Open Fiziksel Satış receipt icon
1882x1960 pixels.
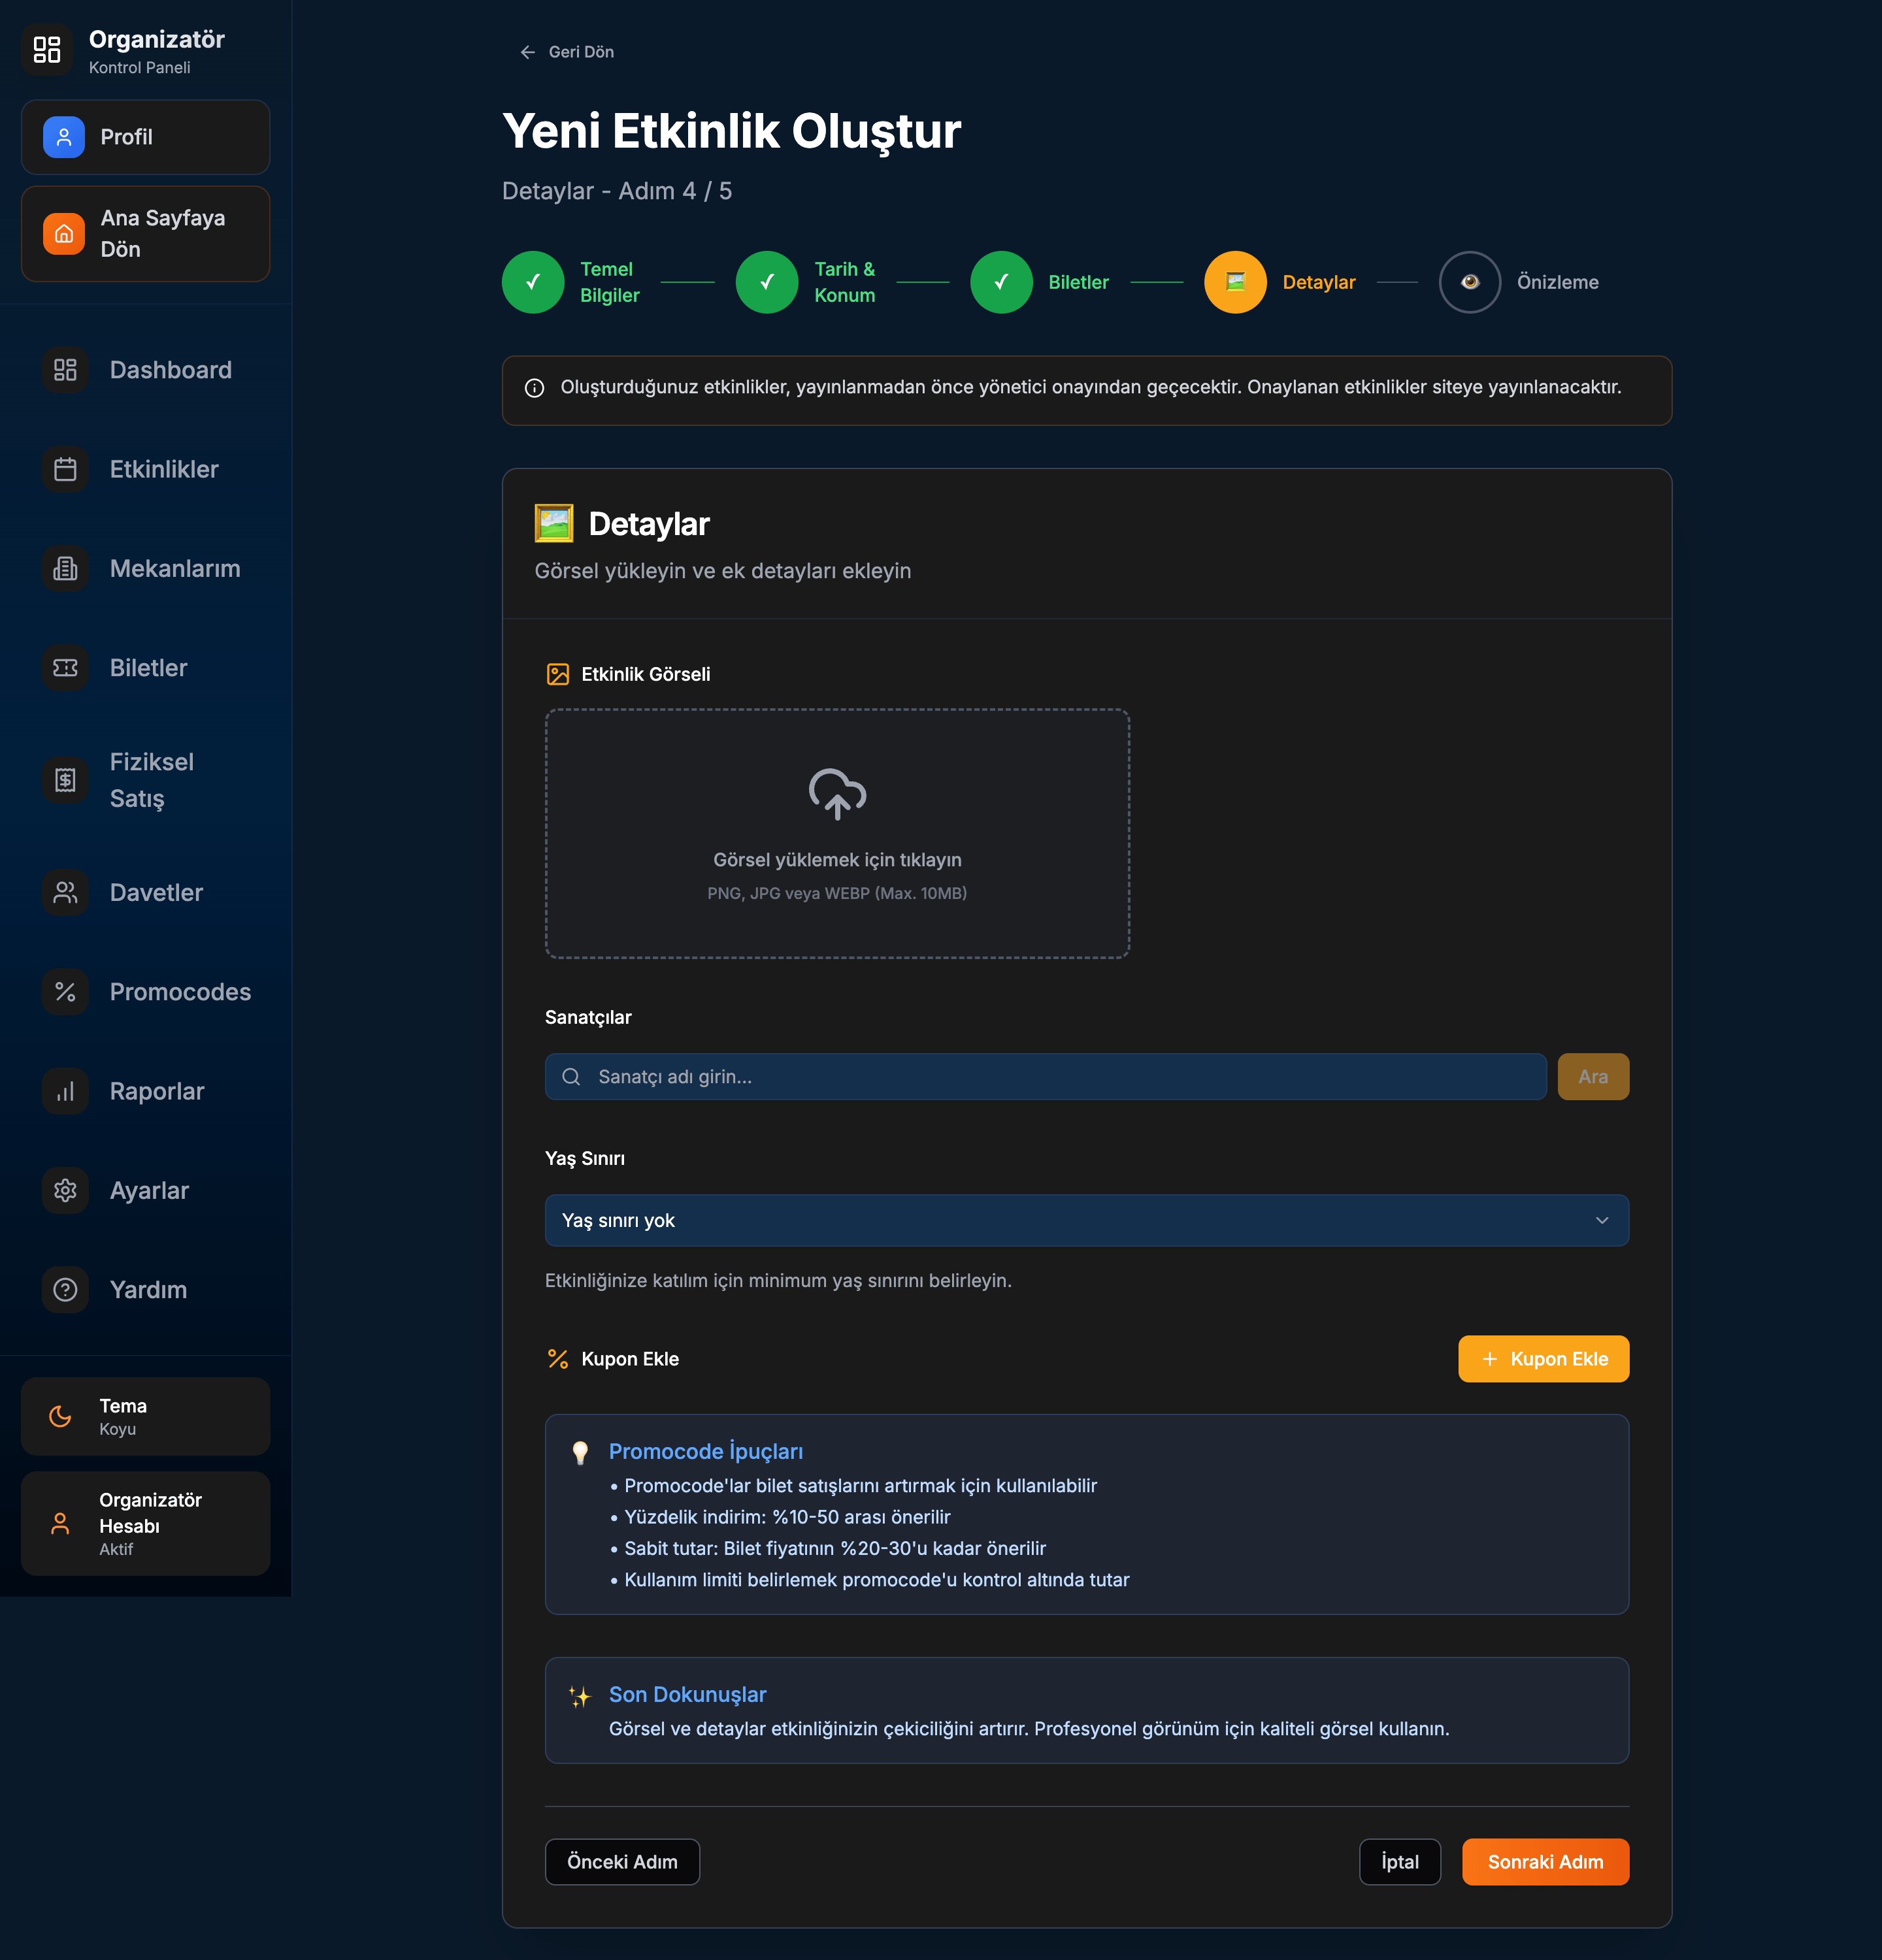(x=65, y=780)
